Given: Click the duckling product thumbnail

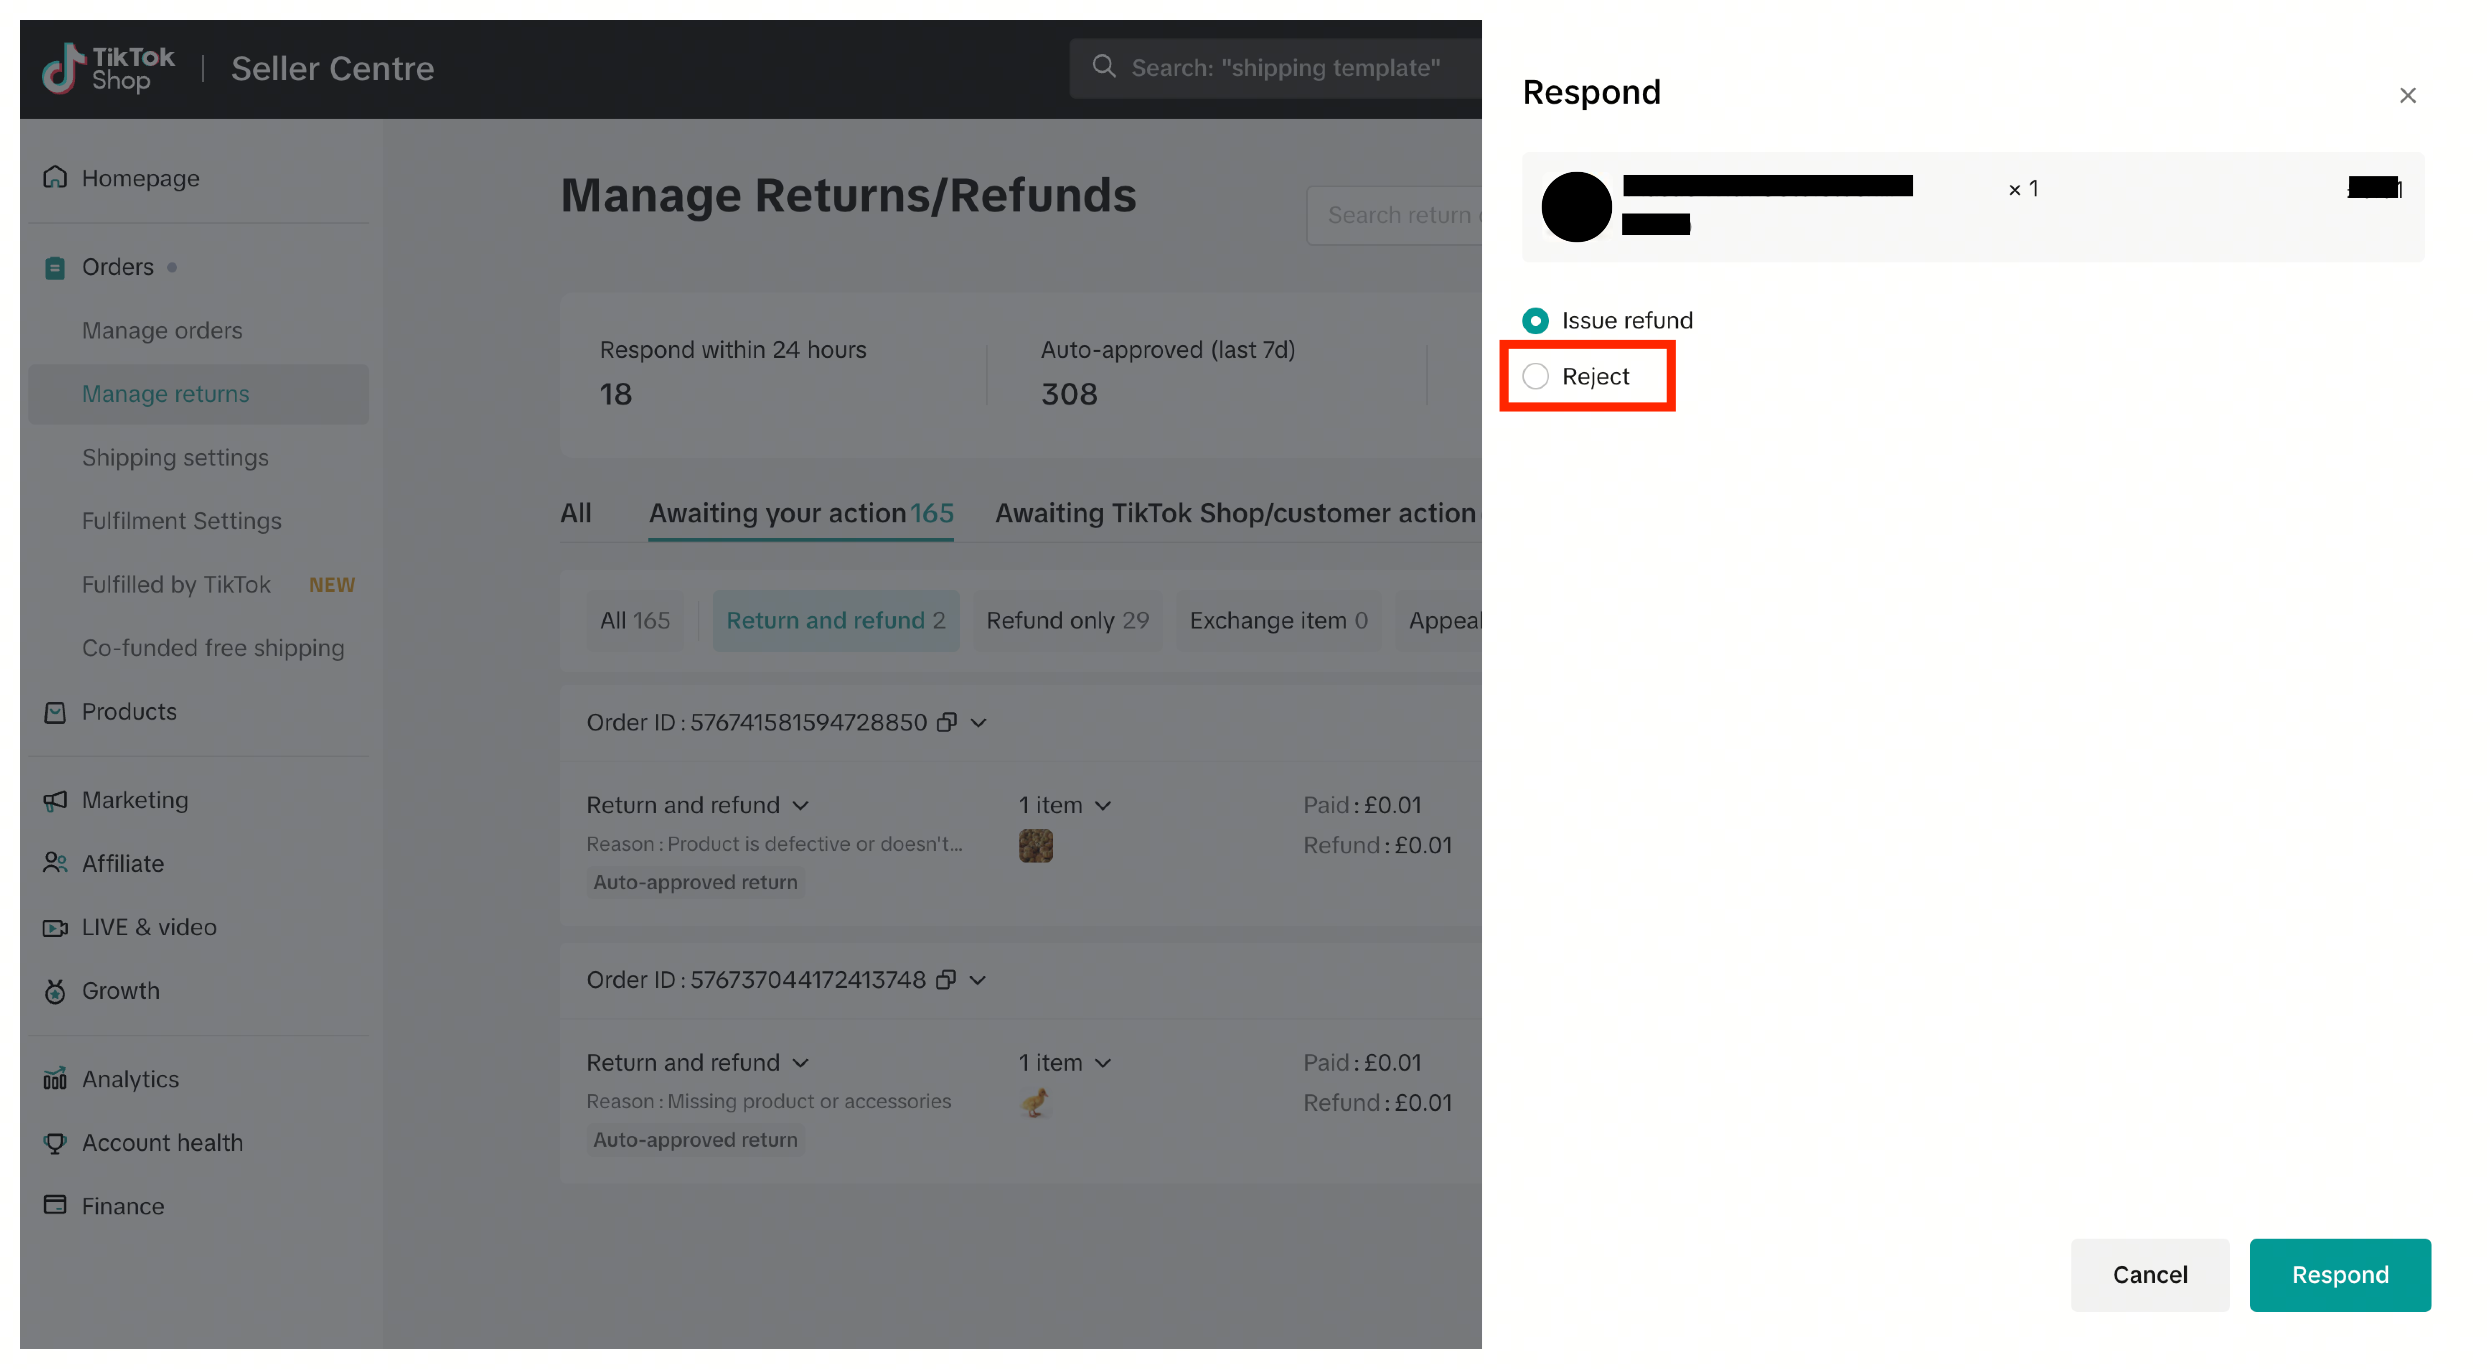Looking at the screenshot, I should coord(1035,1103).
